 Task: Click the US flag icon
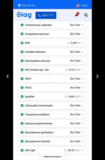click(78, 6)
